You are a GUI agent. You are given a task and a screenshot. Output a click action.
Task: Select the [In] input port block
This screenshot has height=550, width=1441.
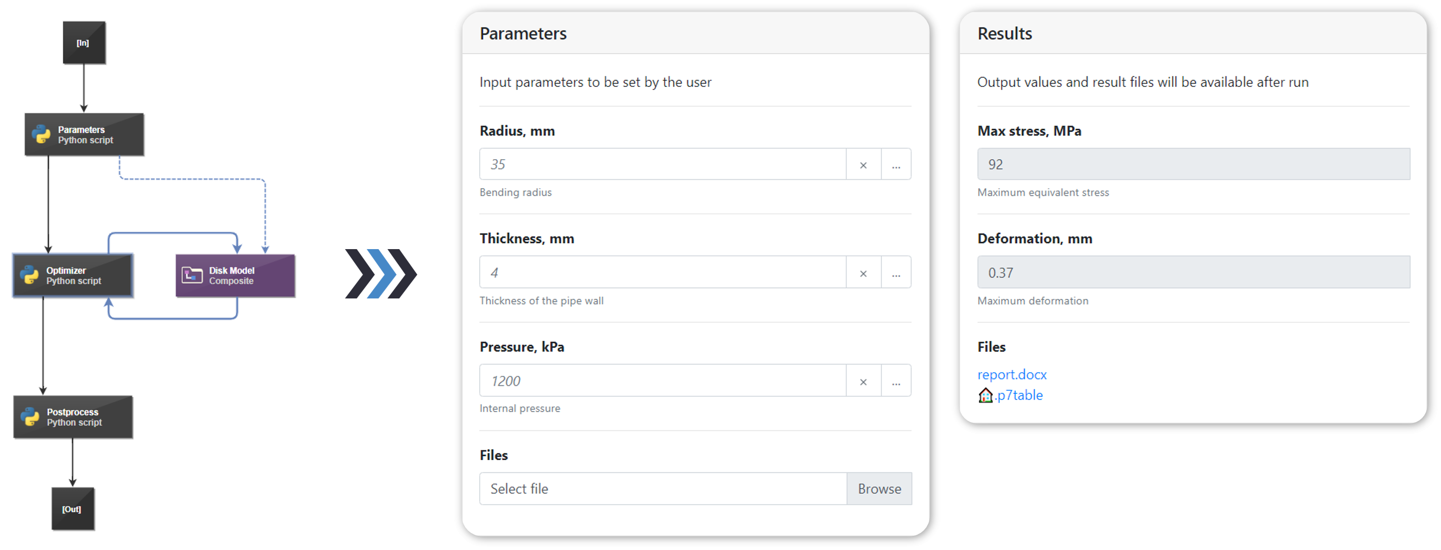[x=84, y=43]
